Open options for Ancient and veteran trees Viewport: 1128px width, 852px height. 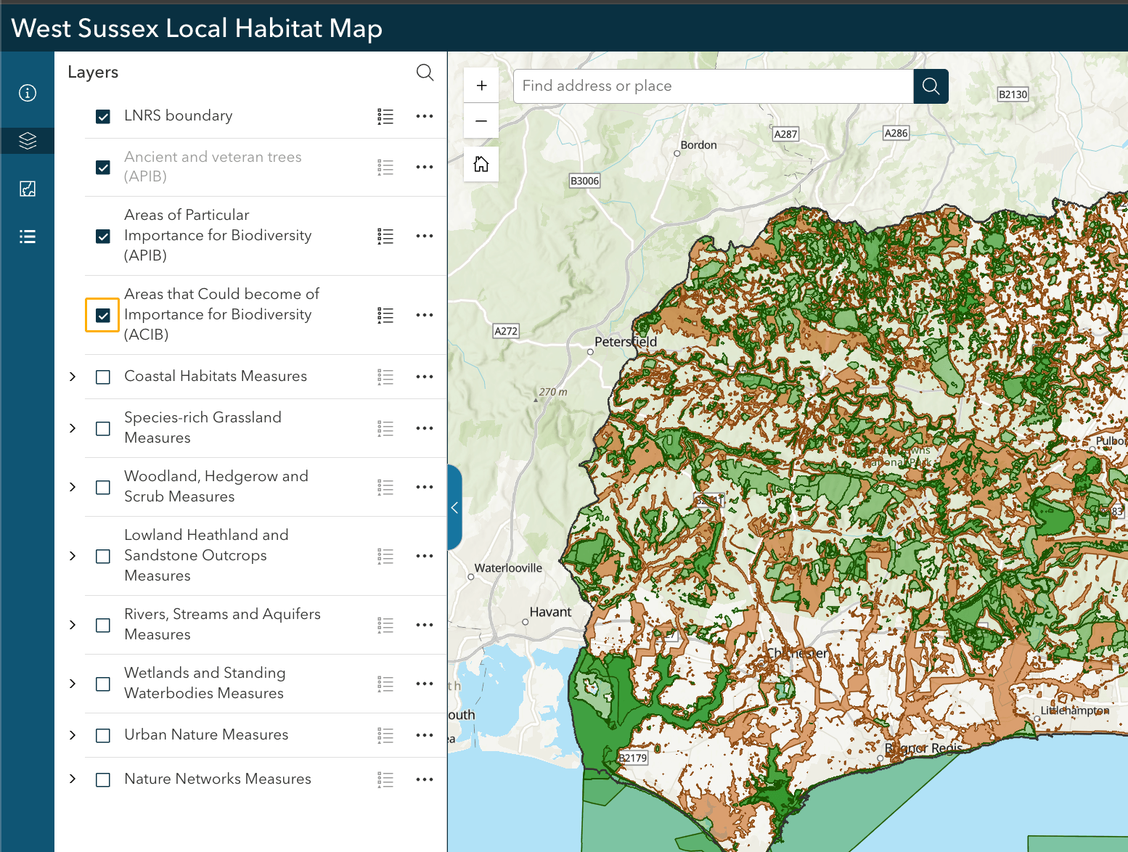(425, 167)
